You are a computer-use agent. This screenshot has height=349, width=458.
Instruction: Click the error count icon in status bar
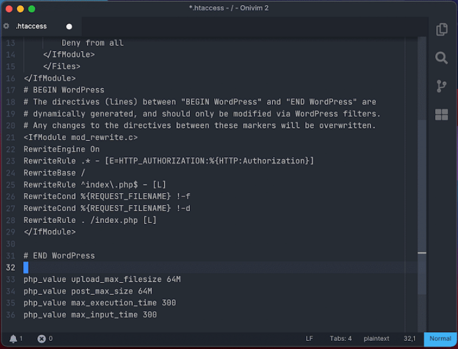click(41, 339)
